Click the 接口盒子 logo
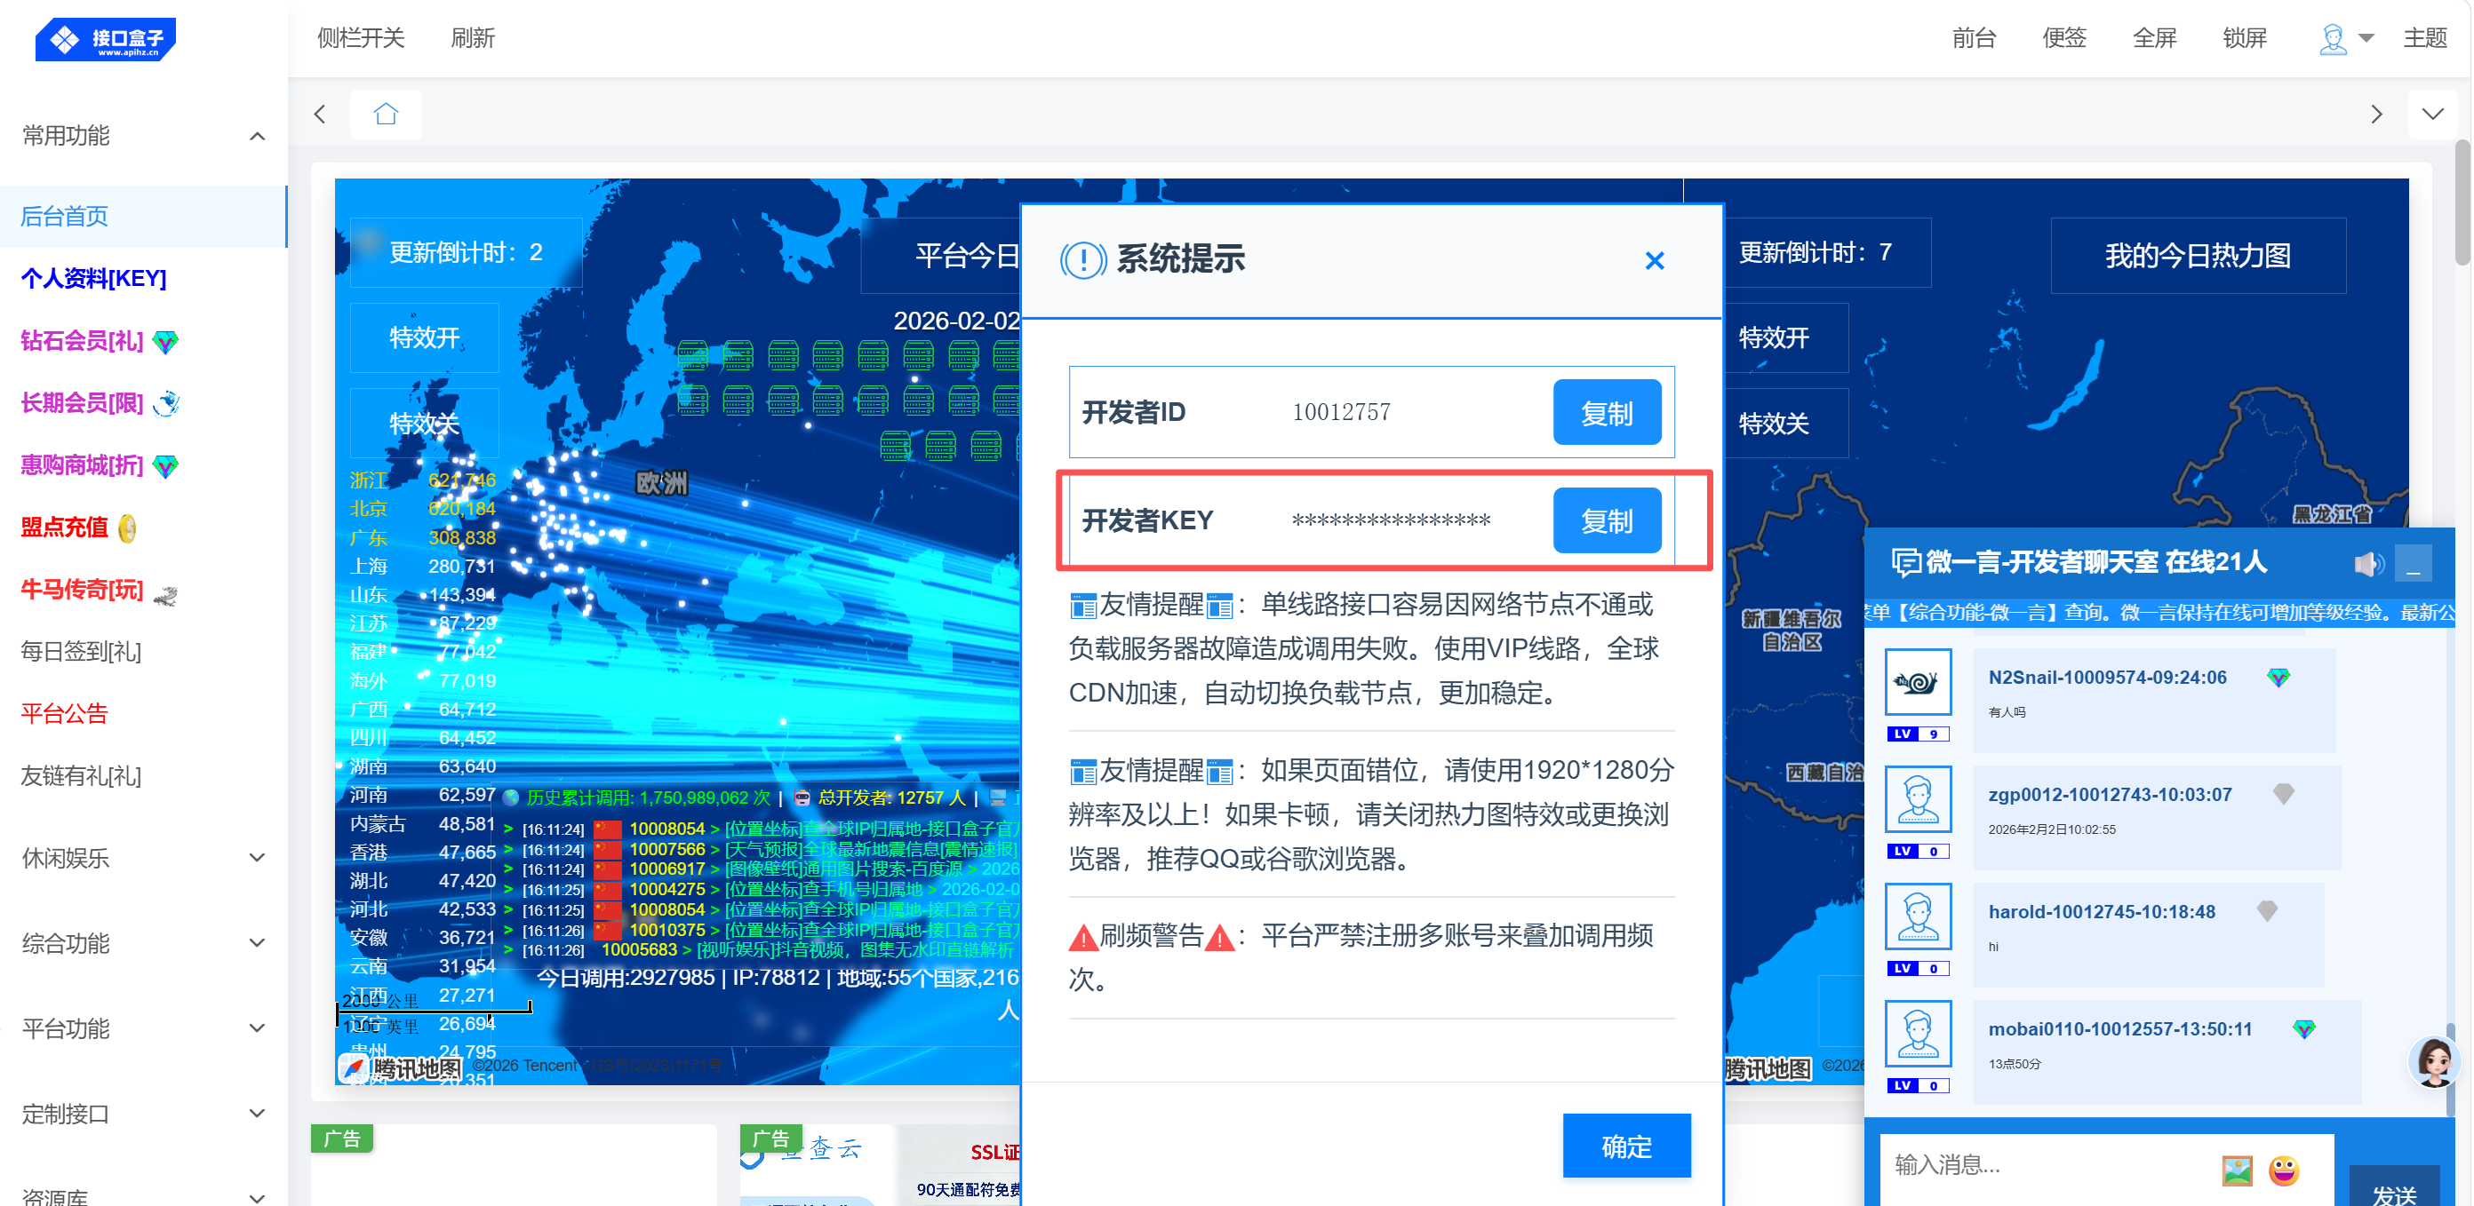2474x1206 pixels. click(106, 38)
